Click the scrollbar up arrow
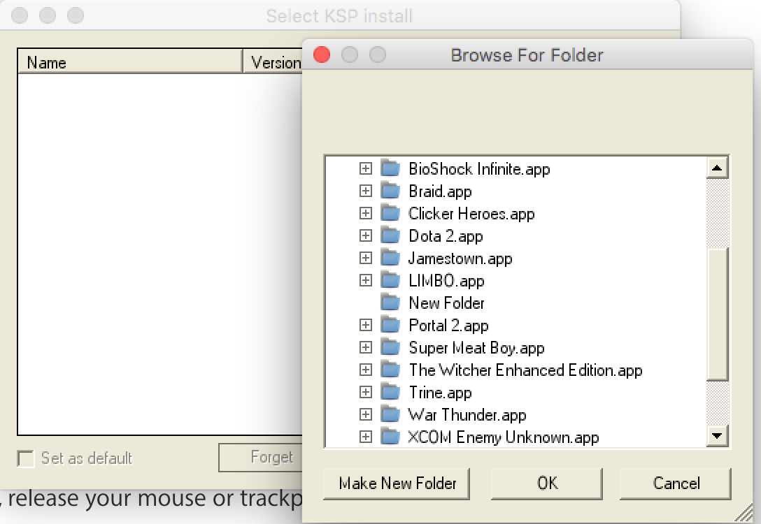The image size is (761, 524). (718, 168)
